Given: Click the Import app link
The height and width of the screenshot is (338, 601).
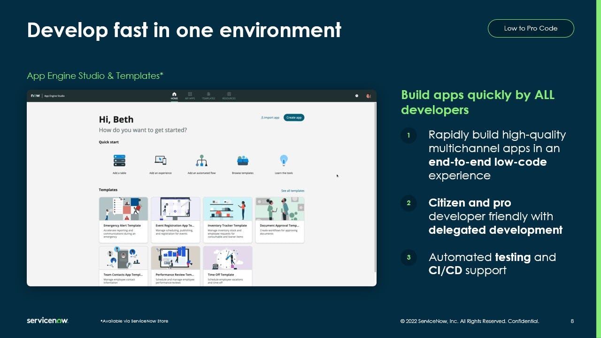Looking at the screenshot, I should (x=270, y=117).
